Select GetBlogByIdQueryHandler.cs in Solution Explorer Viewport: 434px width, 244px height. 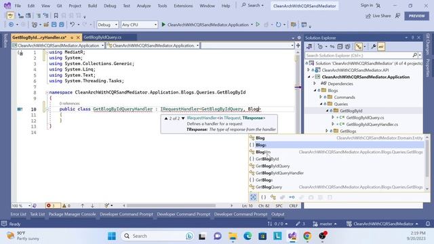pyautogui.click(x=372, y=125)
